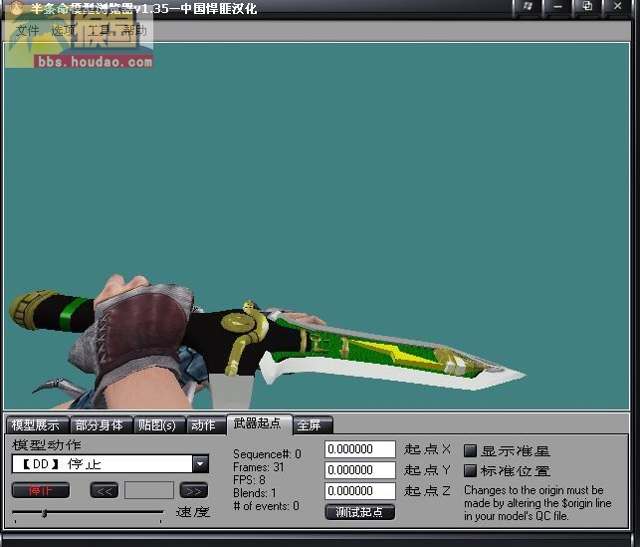
Task: Click the red 停止 stop button
Action: (41, 490)
